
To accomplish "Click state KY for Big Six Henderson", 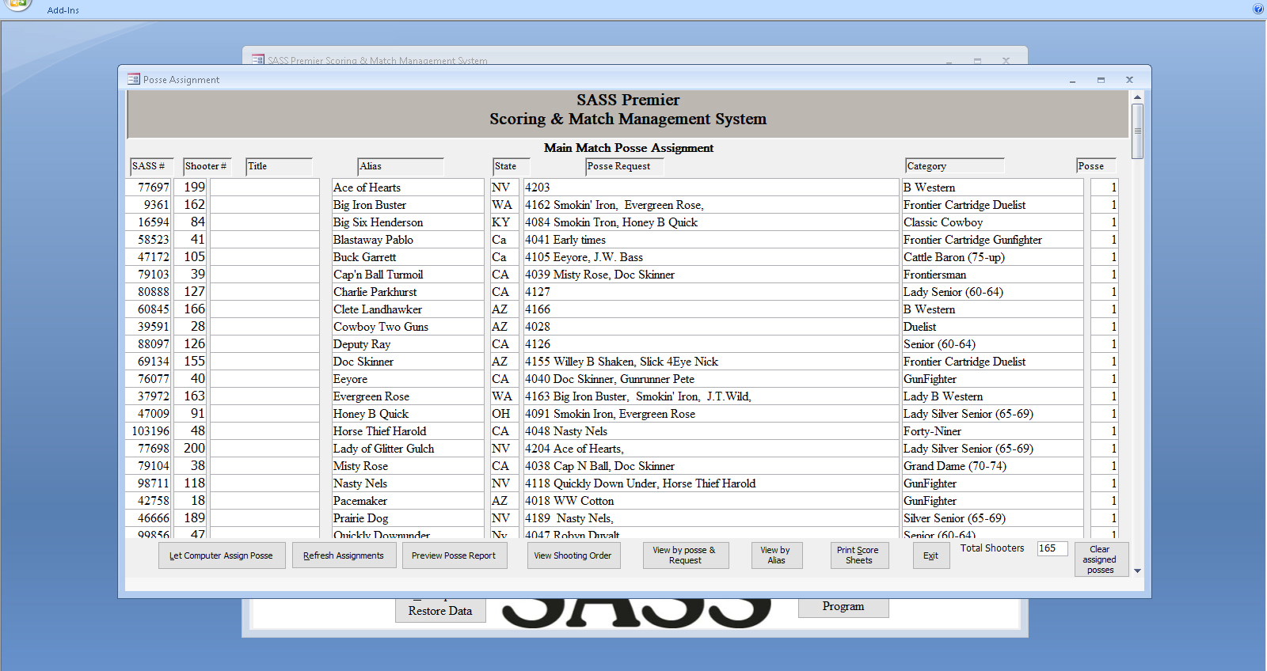I will click(504, 222).
